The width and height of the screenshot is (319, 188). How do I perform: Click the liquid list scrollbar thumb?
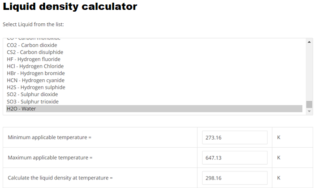[309, 104]
